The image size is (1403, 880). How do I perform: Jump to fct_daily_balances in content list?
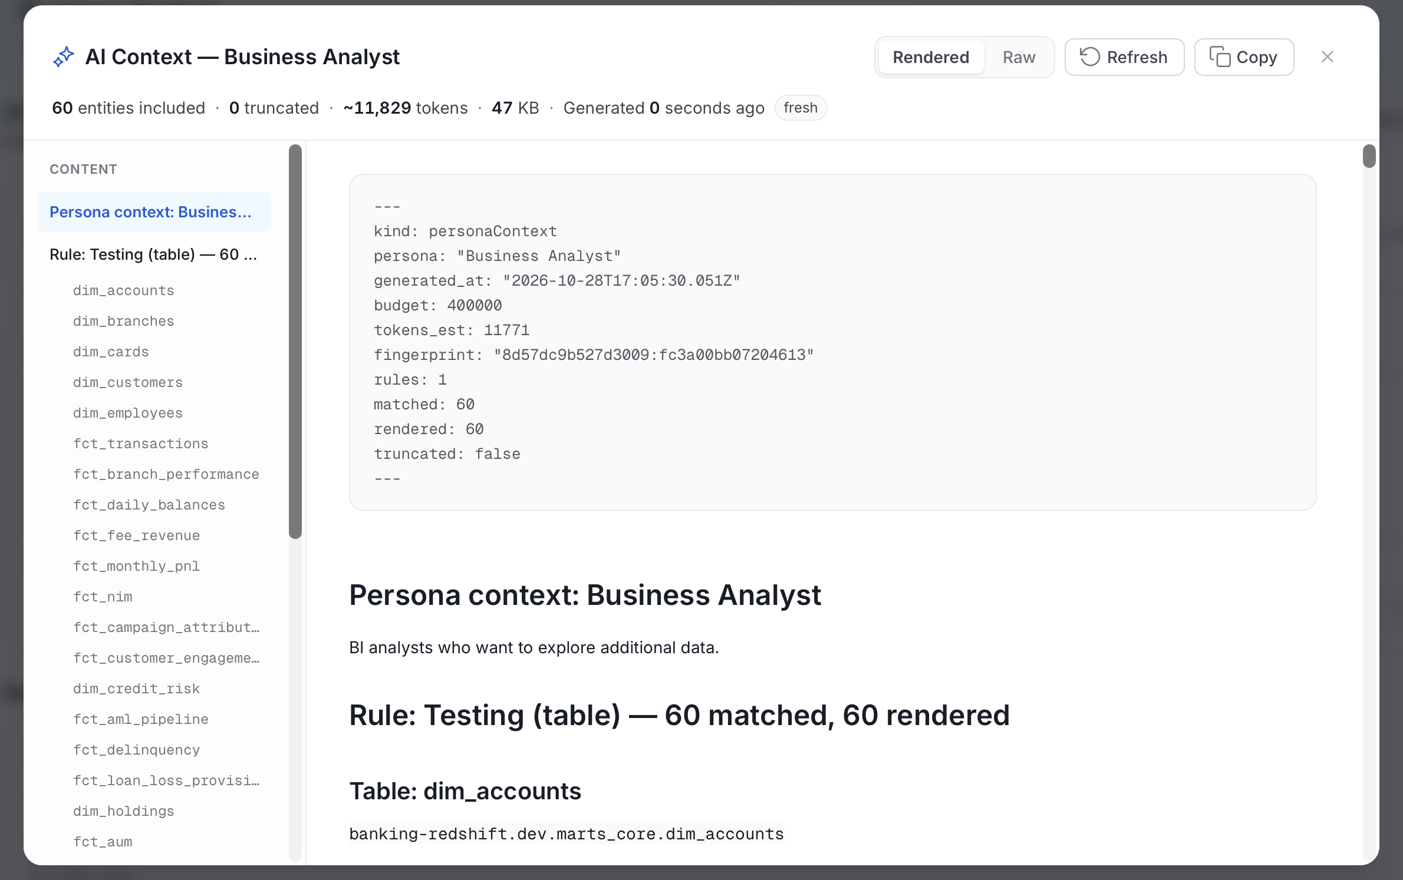149,505
